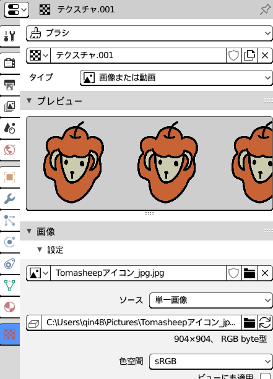Image resolution: width=273 pixels, height=379 pixels.
Task: Open the 色空間 color space dropdown
Action: (211, 362)
